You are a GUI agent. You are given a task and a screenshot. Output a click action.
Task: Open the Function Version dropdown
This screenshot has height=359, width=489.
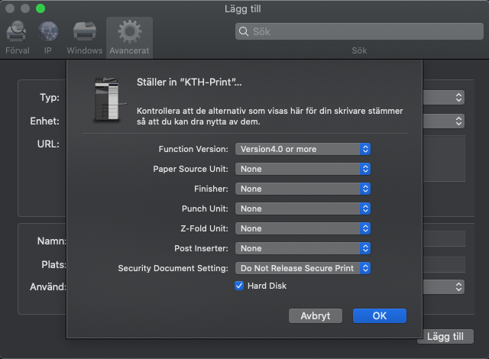(x=303, y=149)
